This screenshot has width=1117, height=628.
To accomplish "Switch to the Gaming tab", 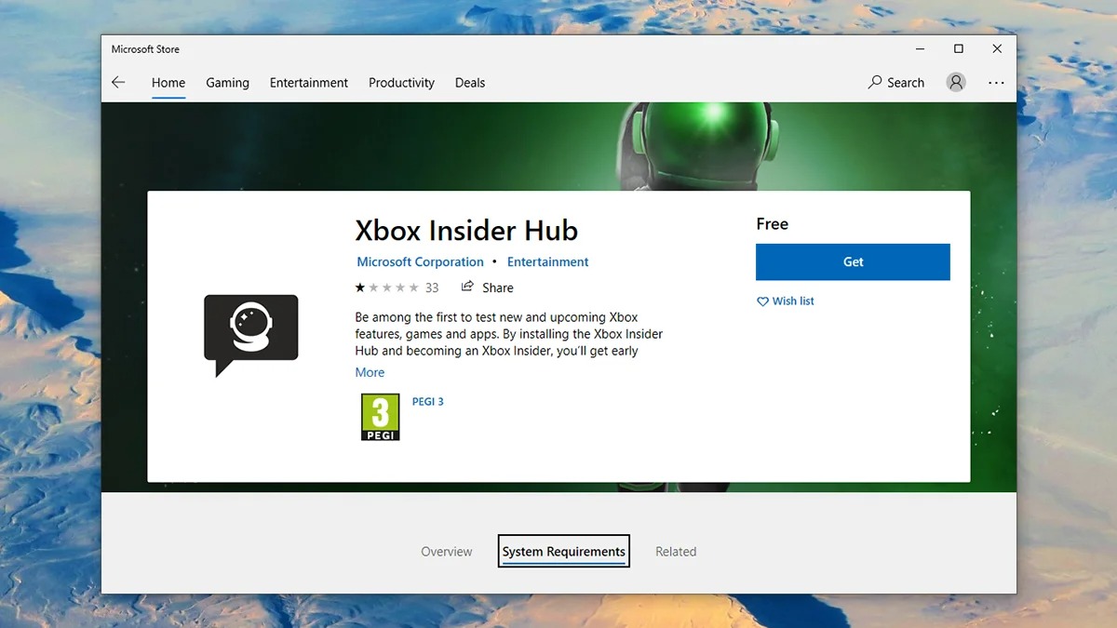I will [227, 83].
